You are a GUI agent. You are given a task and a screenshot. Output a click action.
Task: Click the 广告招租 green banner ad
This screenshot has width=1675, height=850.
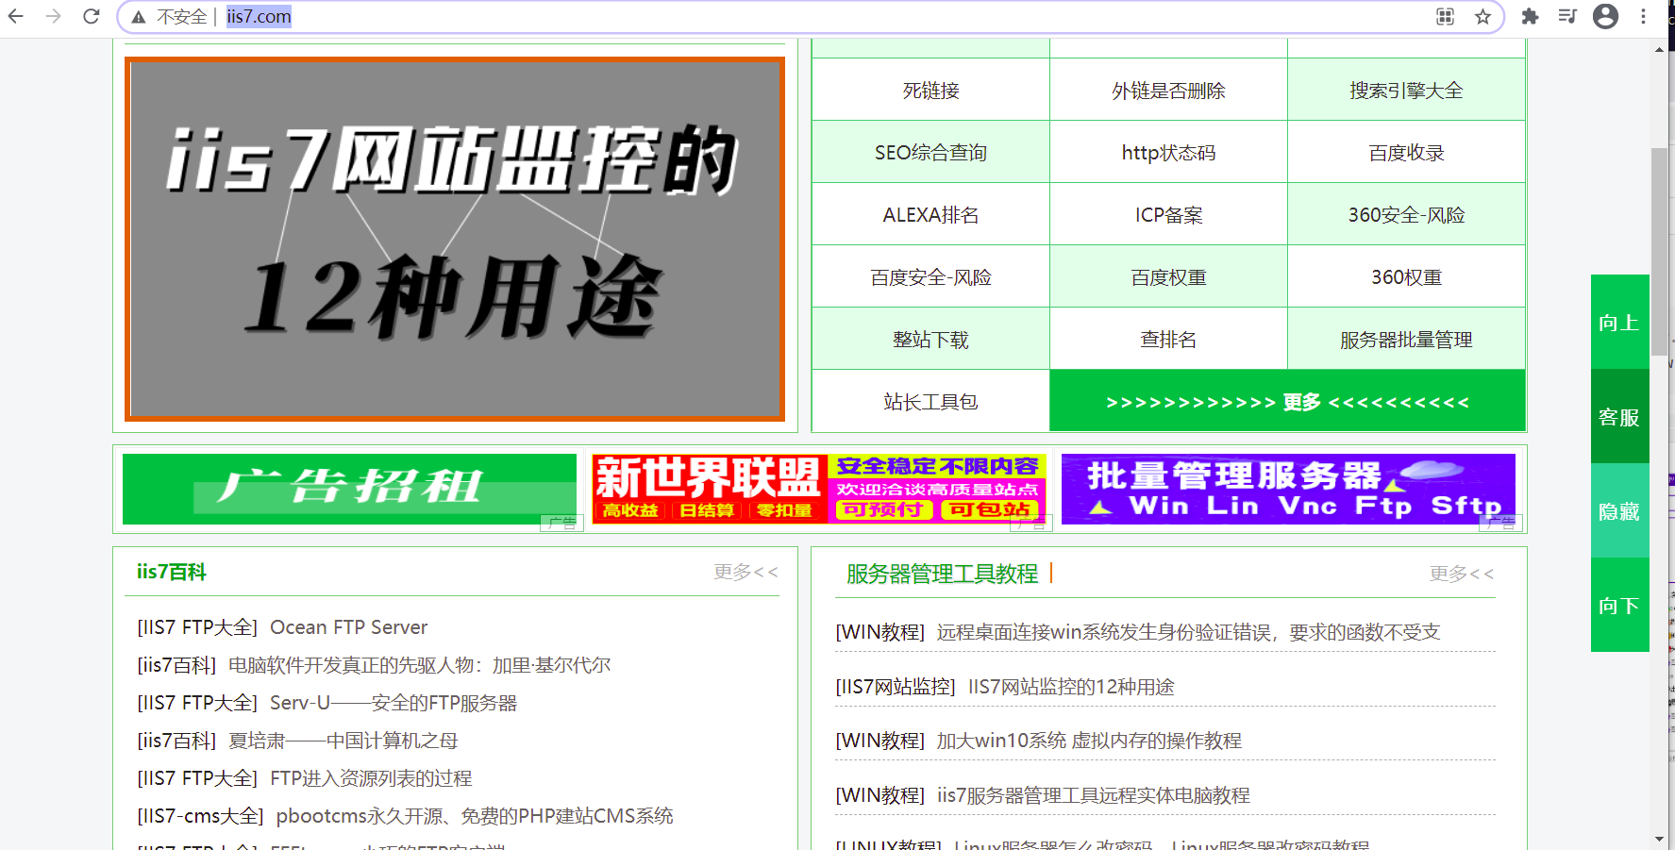349,489
